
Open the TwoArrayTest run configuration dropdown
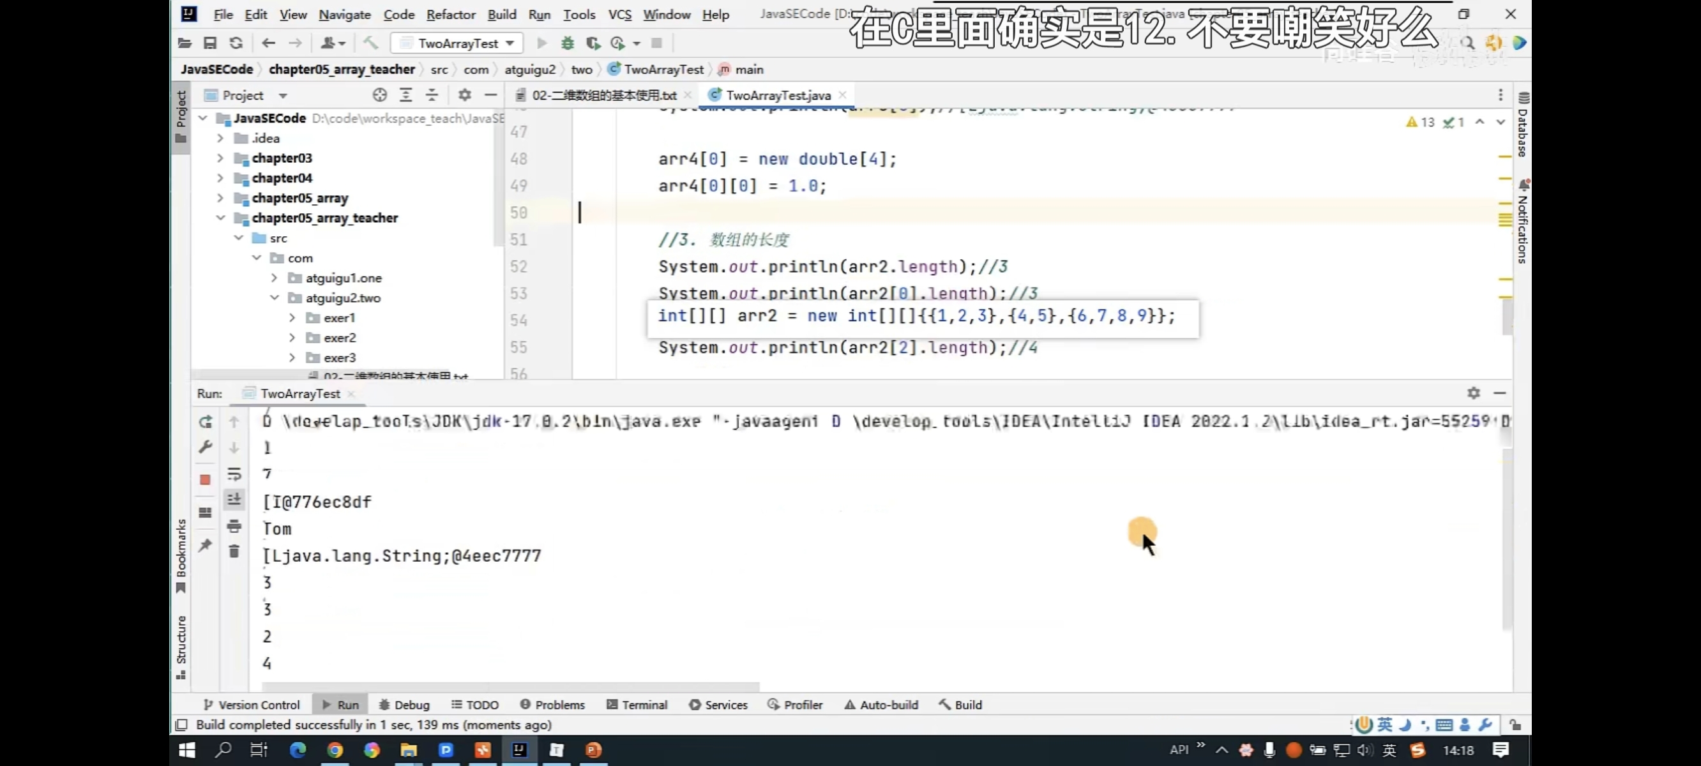[x=458, y=43]
